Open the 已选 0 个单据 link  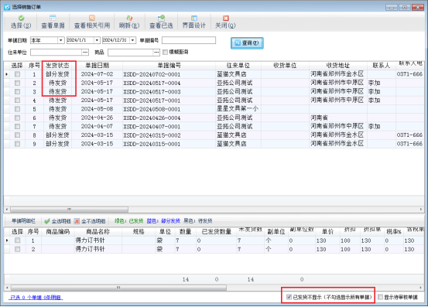[36, 298]
